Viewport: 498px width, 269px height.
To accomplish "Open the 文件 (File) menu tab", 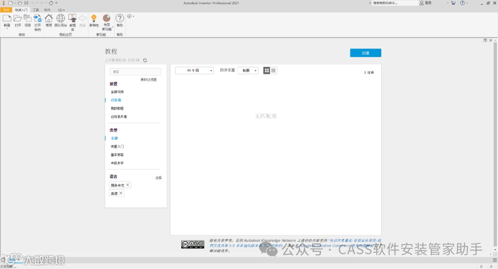I will coord(6,10).
